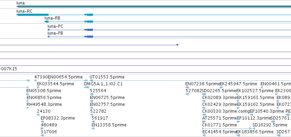Click the EST arrow glyph under 317006
The height and width of the screenshot is (137, 291).
(x=42, y=135)
